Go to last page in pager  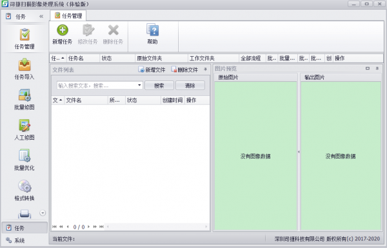(101, 227)
